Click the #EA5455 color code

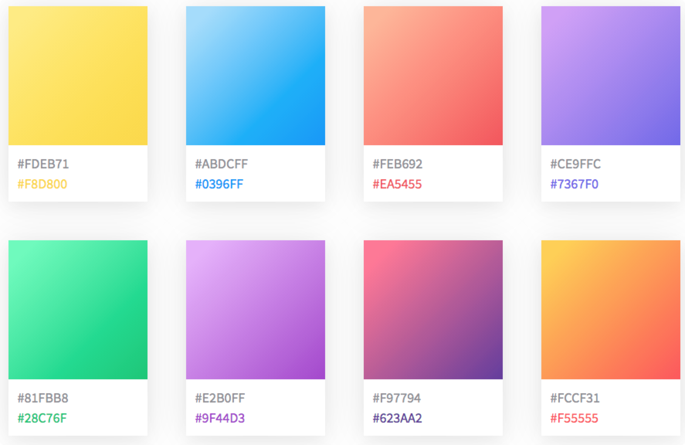(397, 184)
